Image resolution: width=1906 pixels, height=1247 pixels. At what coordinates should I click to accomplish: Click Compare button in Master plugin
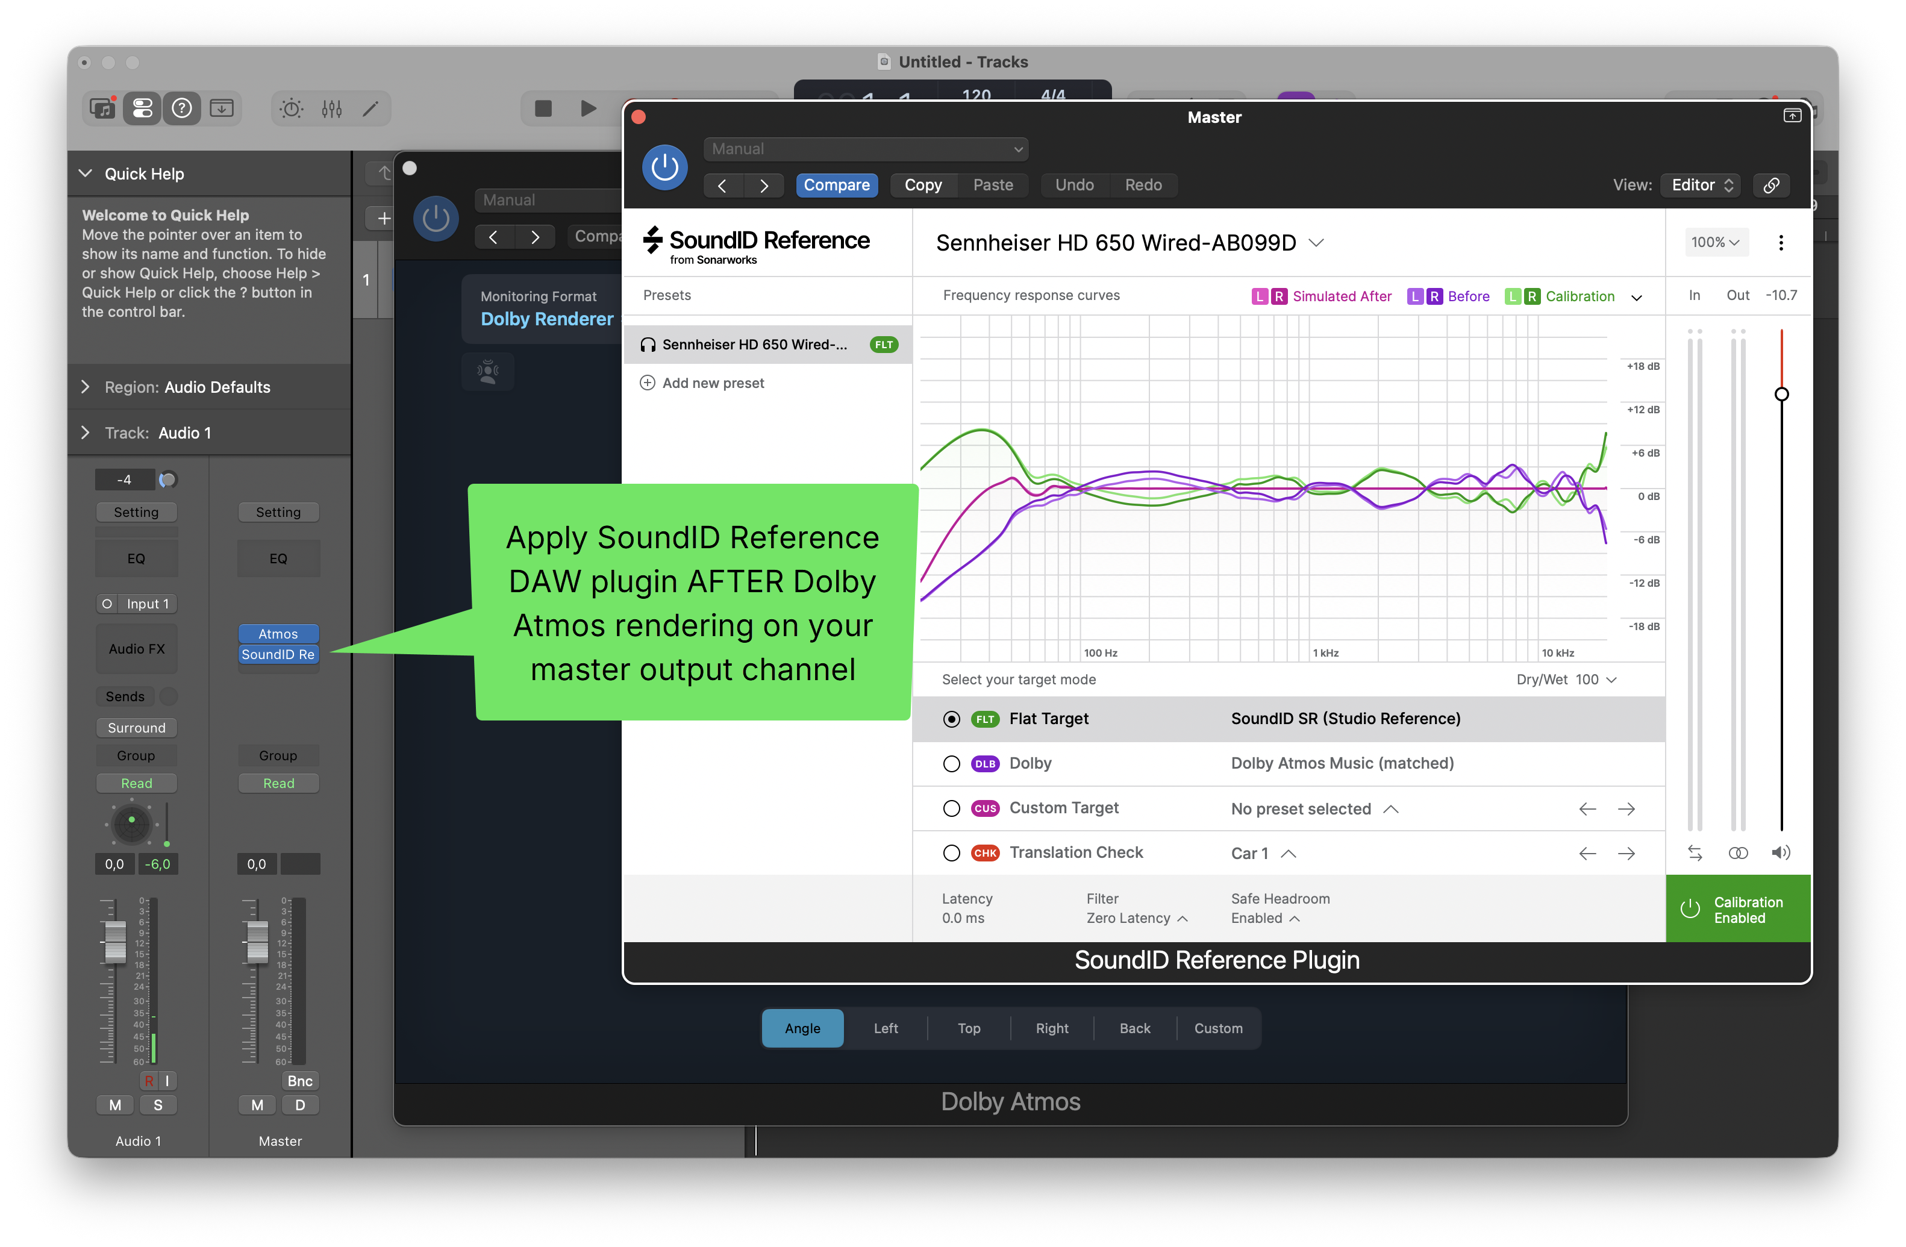837,185
